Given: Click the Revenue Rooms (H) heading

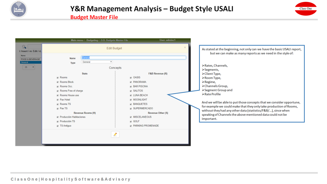Looking at the screenshot, I should point(85,113).
